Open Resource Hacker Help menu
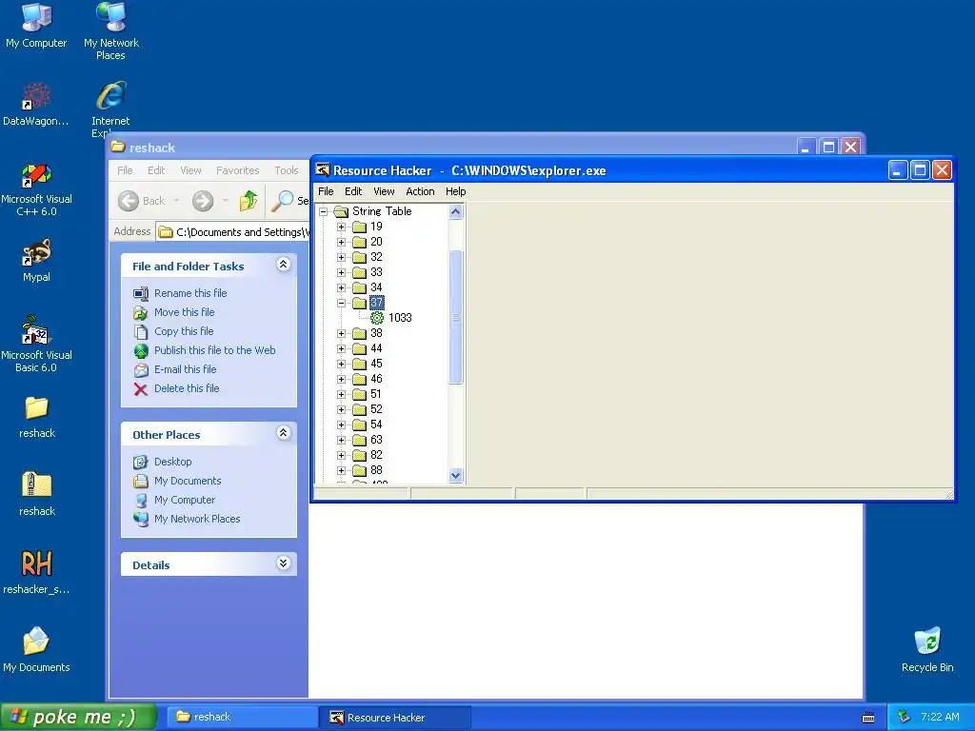Screen dimensions: 975x731 point(456,191)
